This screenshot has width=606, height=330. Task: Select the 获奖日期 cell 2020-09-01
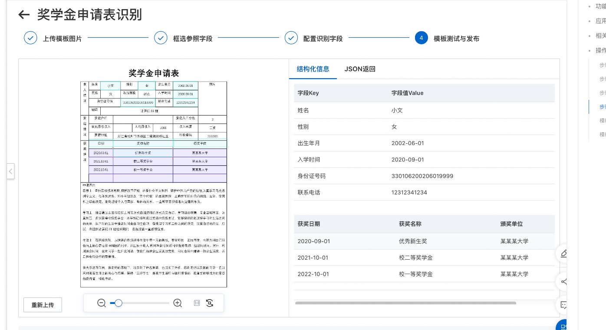314,241
